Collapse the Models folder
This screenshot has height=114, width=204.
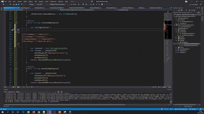click(x=176, y=40)
